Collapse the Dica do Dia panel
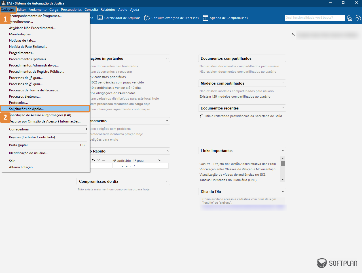 pyautogui.click(x=282, y=192)
